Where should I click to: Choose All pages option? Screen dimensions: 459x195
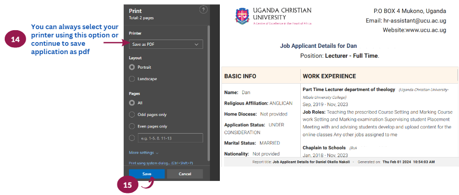(132, 103)
